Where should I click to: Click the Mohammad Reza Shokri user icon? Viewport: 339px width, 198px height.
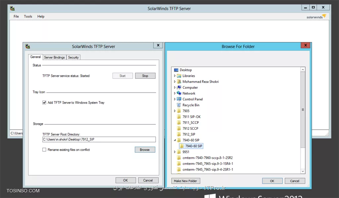(179, 82)
